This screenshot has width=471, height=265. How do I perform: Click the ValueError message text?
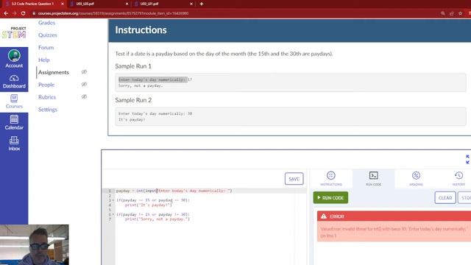click(393, 232)
